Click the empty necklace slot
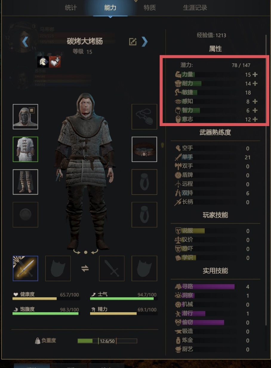271x368 pixels. 144,117
